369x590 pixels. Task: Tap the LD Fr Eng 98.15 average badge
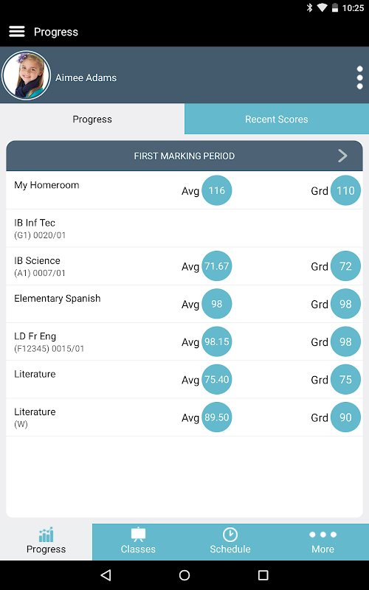click(x=217, y=341)
